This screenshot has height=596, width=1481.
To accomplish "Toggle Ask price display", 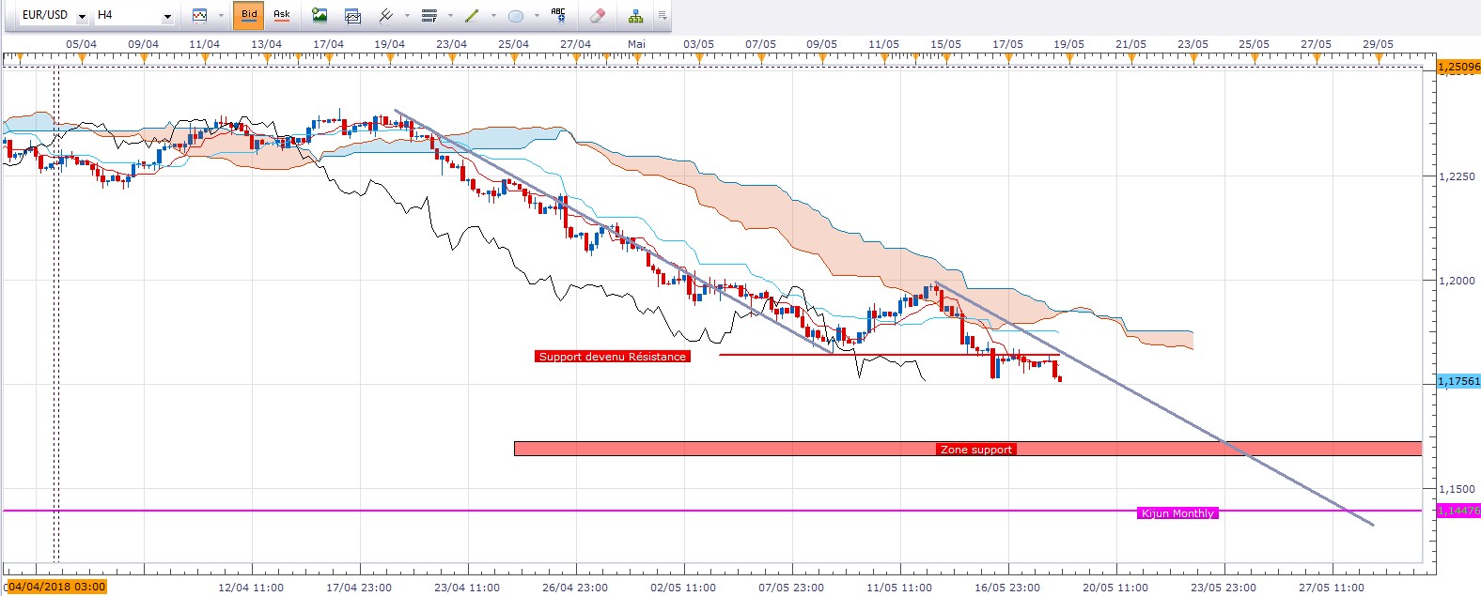I will pyautogui.click(x=281, y=15).
